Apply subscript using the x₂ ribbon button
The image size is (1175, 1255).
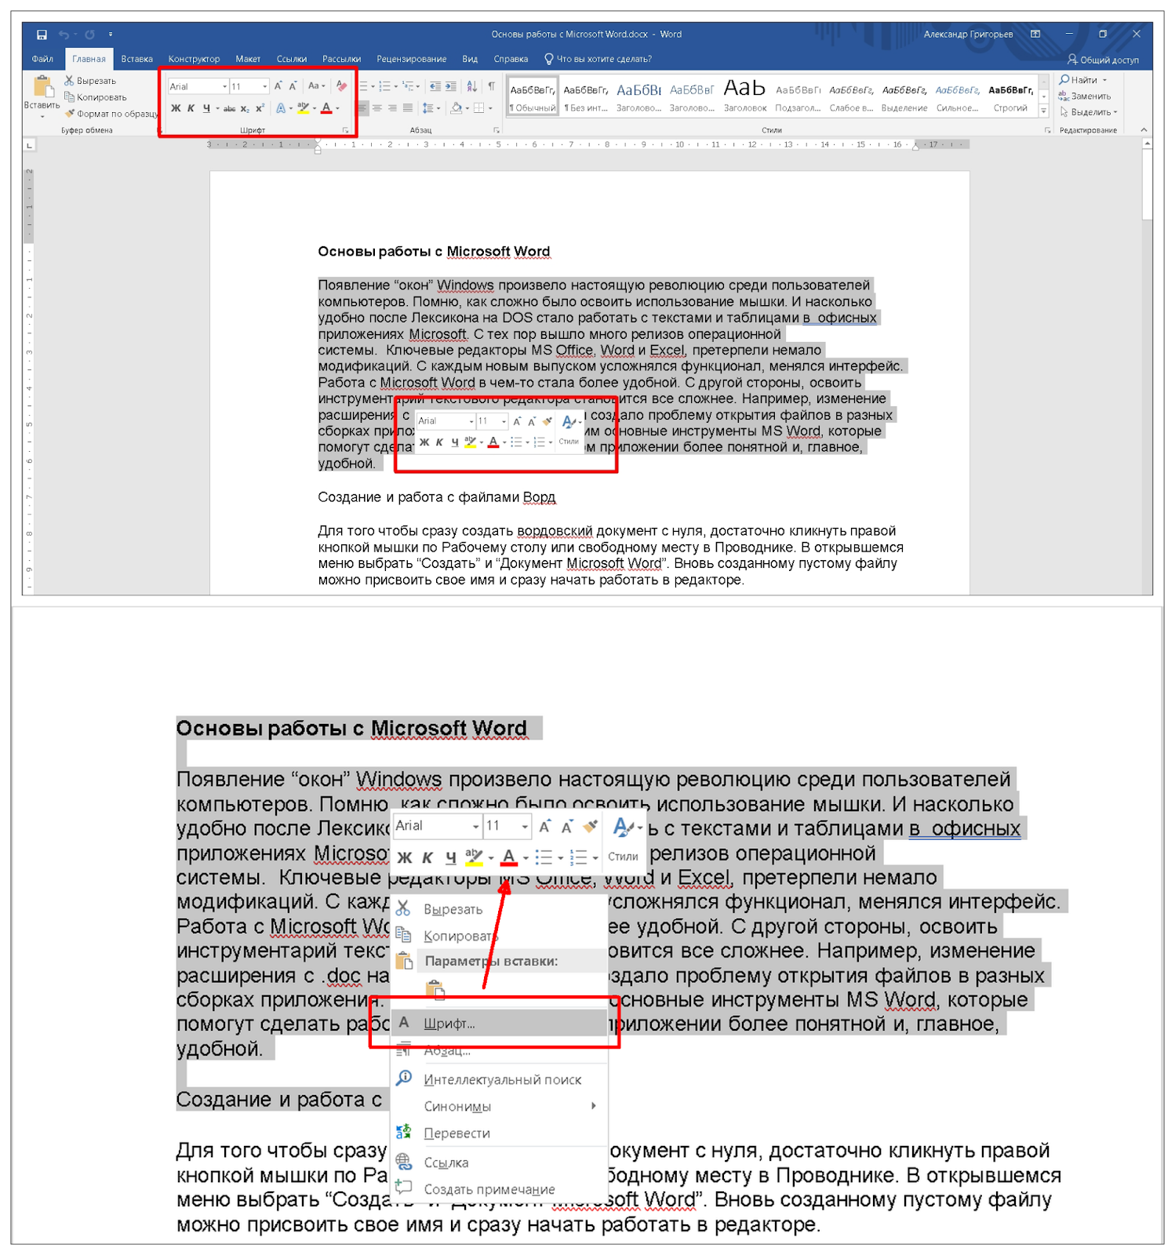coord(245,109)
